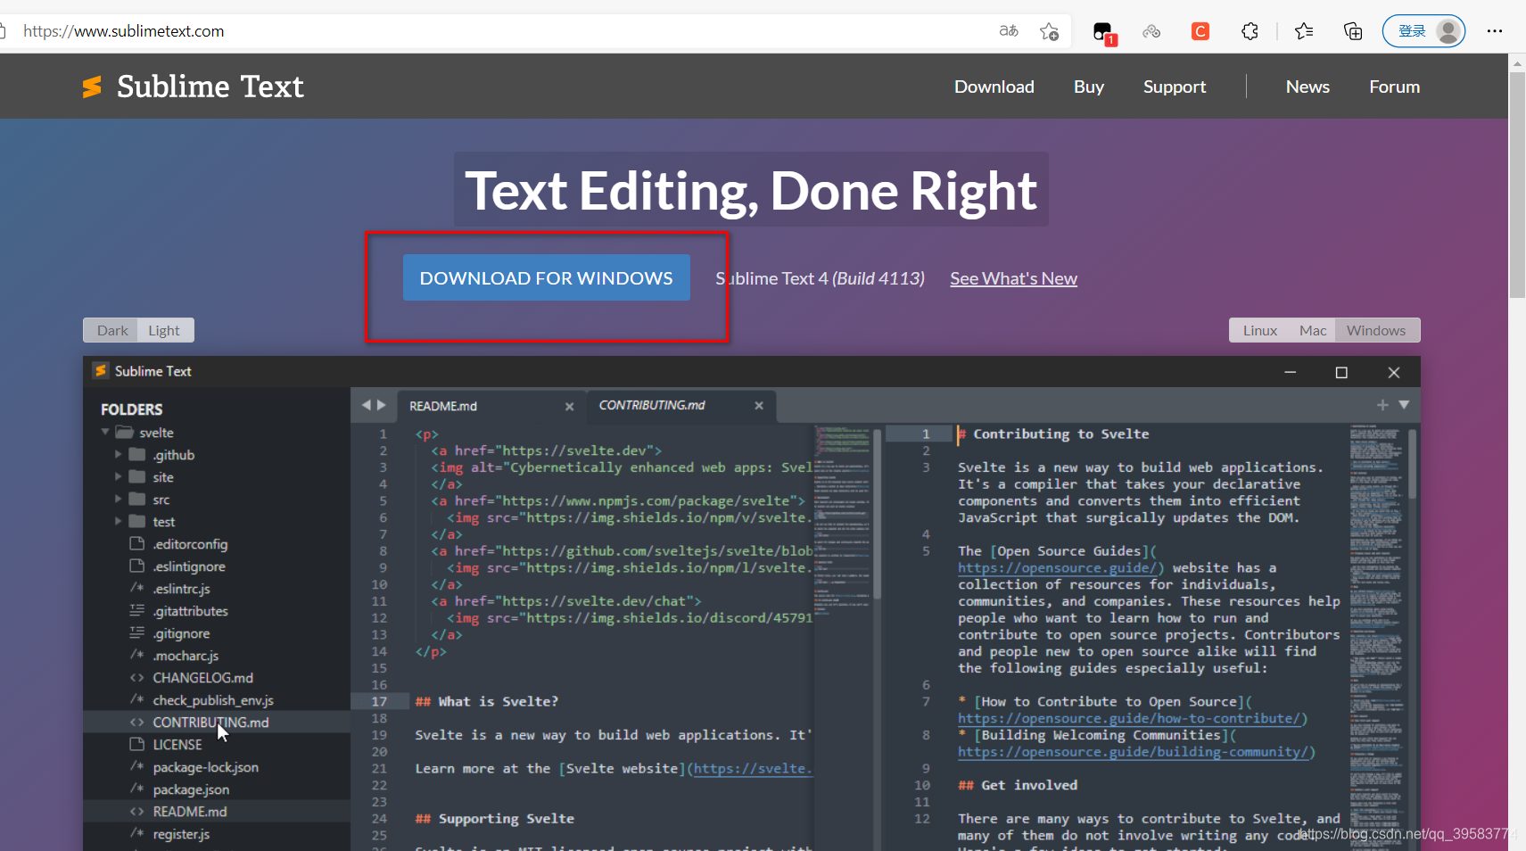The image size is (1526, 851).
Task: Collapse the svelte root folder
Action: (105, 432)
